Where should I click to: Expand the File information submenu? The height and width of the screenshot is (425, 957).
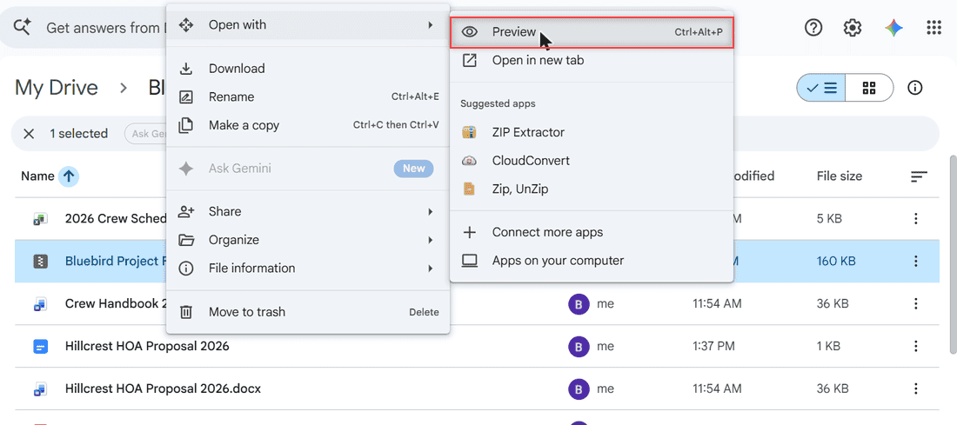click(308, 269)
